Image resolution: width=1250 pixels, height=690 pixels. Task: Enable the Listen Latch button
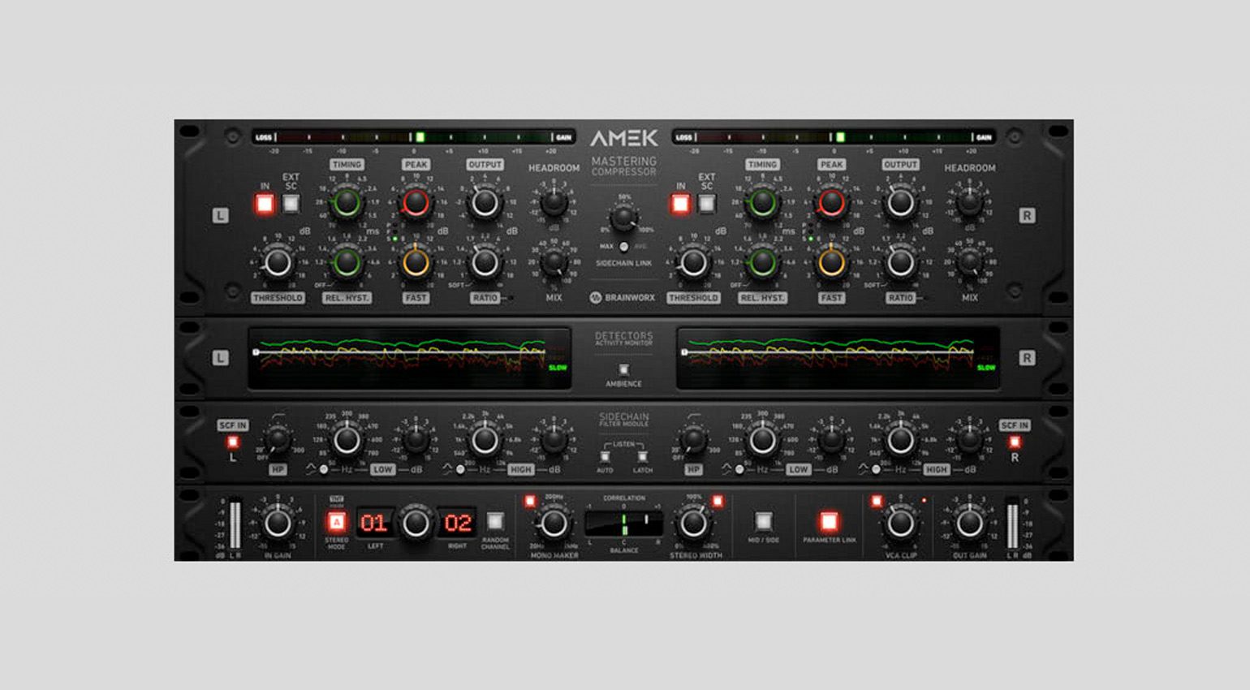click(x=642, y=457)
